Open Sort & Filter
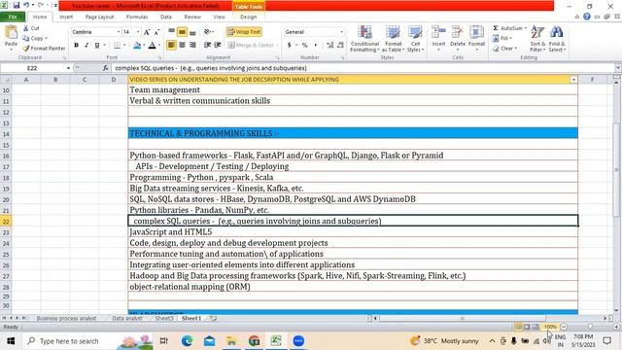 pos(537,39)
